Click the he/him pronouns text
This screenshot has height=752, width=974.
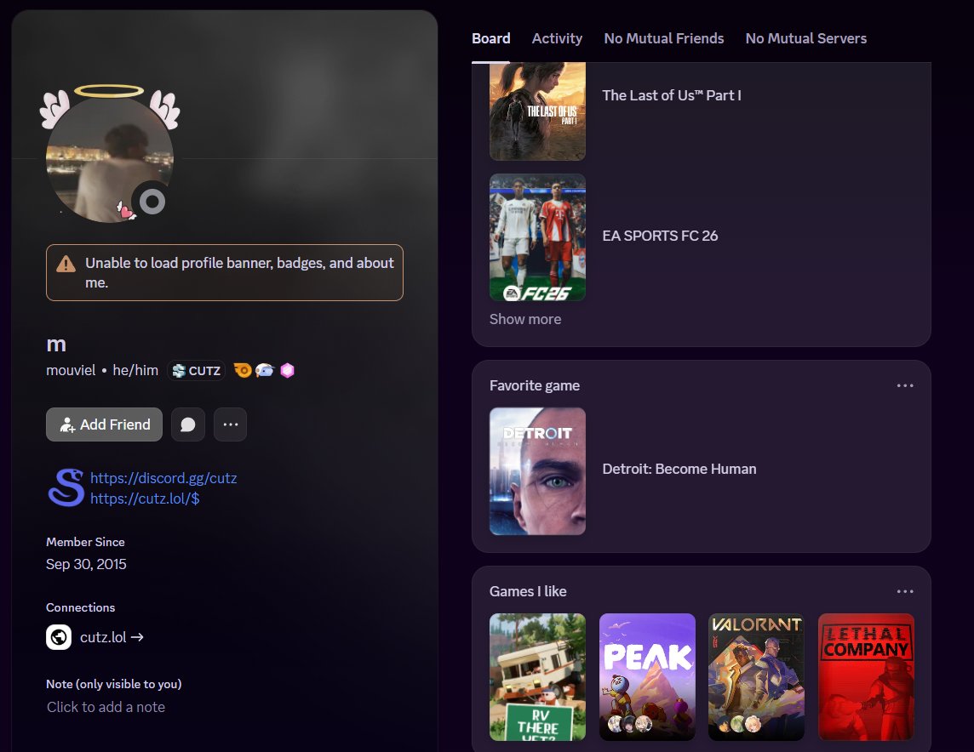pos(135,370)
